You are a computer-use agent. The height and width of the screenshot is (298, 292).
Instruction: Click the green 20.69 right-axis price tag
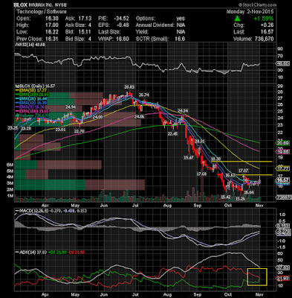(x=282, y=143)
